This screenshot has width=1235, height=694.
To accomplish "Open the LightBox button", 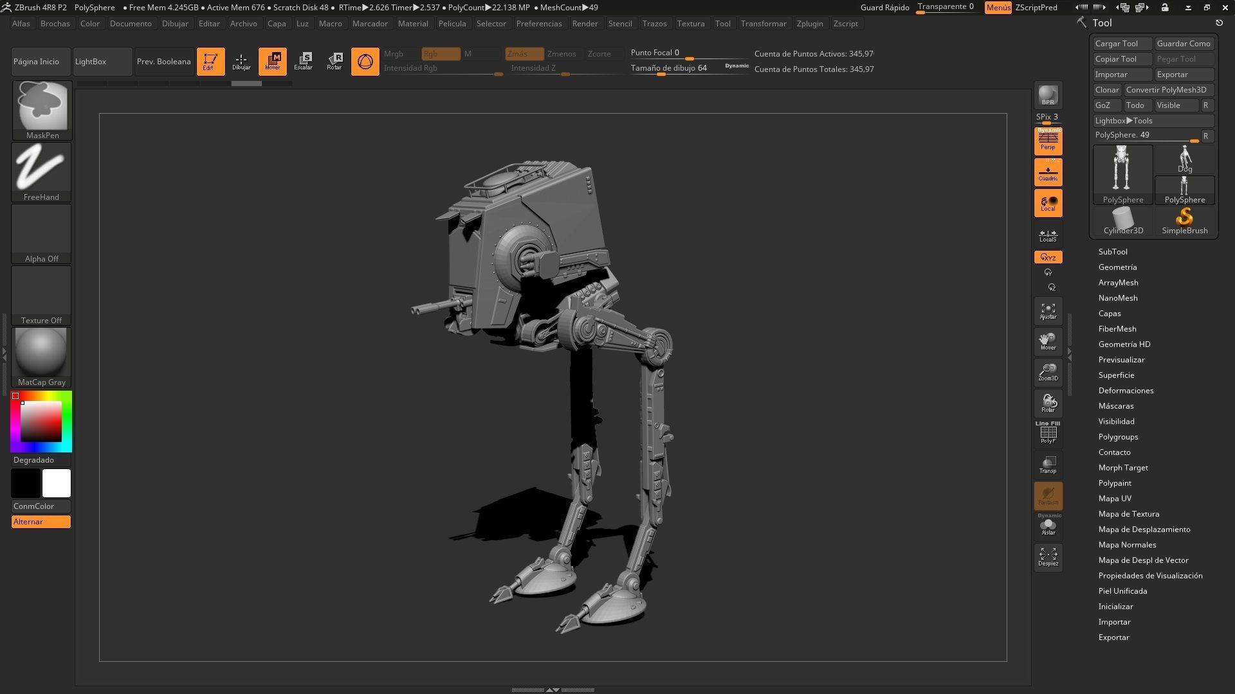I will (102, 62).
